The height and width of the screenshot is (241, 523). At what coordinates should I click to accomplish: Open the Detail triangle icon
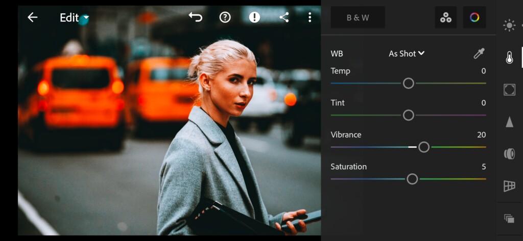tap(509, 122)
